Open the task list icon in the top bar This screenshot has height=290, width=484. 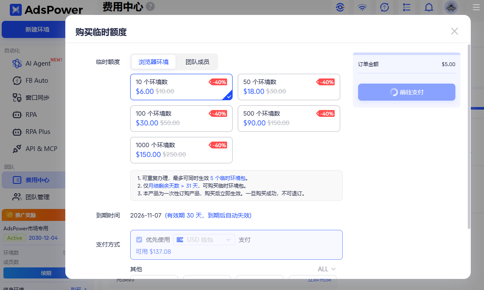click(407, 7)
